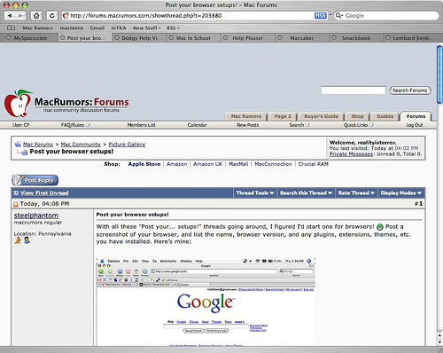This screenshot has width=443, height=353.
Task: Open the Amazon UK shop link
Action: click(x=207, y=164)
